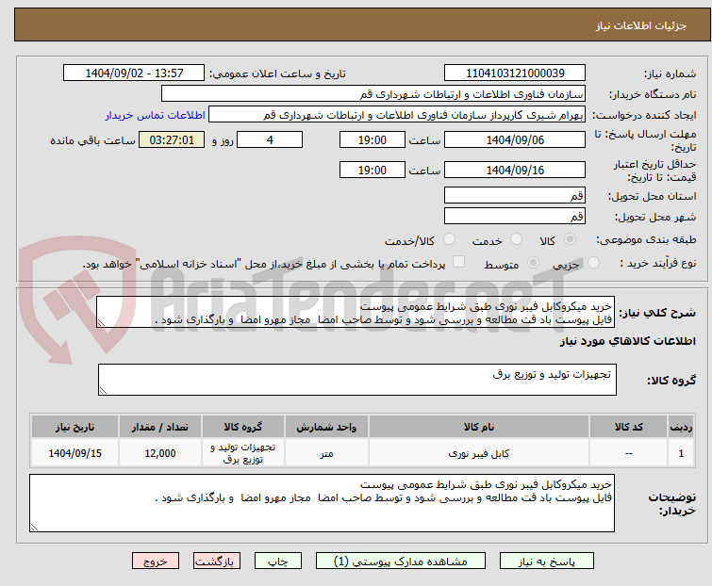Click the نام کالا column header
This screenshot has height=586, width=712.
[479, 427]
